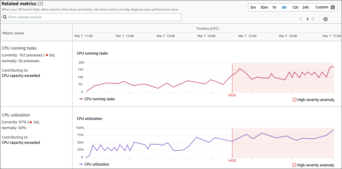The image size is (342, 169).
Task: Click the Metric name column header
Action: point(13,33)
